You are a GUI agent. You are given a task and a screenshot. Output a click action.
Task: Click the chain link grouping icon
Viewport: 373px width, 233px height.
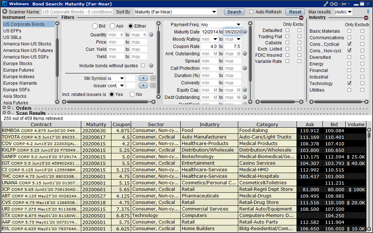click(x=333, y=4)
